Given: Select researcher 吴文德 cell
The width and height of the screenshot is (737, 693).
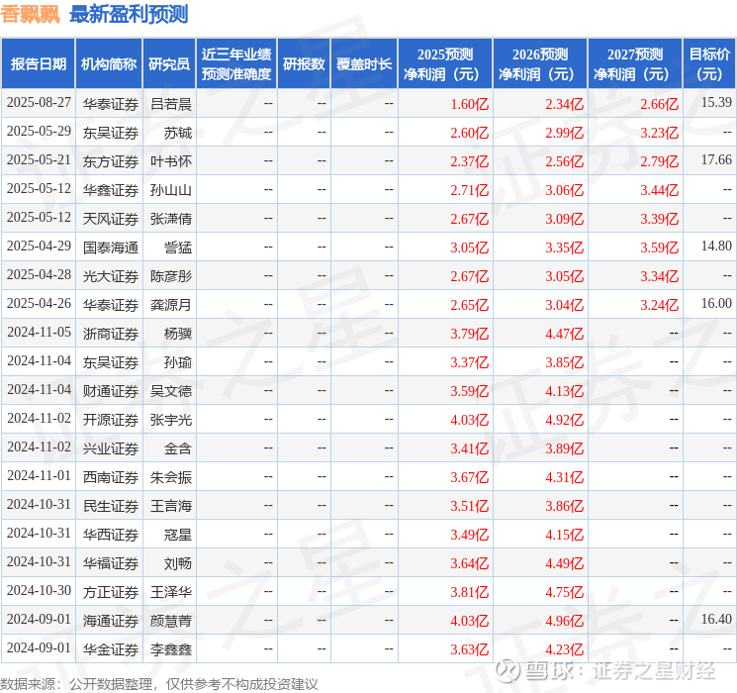Looking at the screenshot, I should coord(171,391).
